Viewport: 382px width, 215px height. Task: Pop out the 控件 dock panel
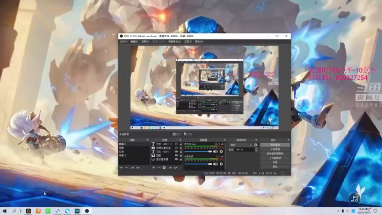[x=288, y=140]
